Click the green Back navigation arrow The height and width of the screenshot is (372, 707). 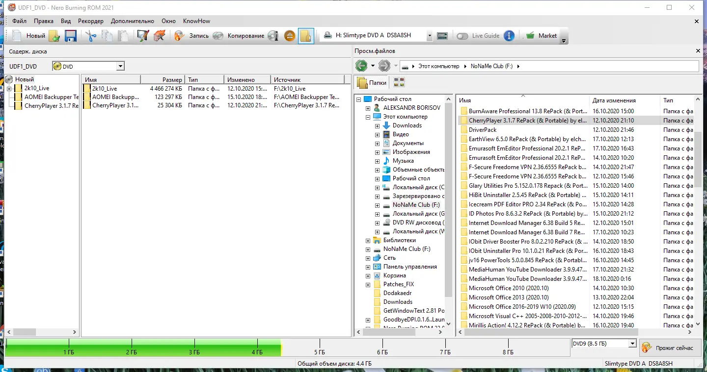pyautogui.click(x=361, y=66)
